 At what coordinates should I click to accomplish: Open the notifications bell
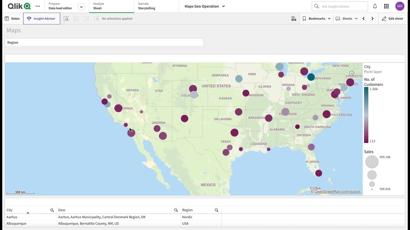click(375, 6)
